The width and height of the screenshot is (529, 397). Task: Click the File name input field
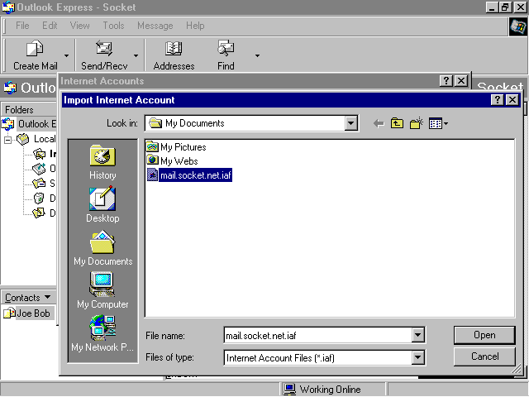point(318,335)
